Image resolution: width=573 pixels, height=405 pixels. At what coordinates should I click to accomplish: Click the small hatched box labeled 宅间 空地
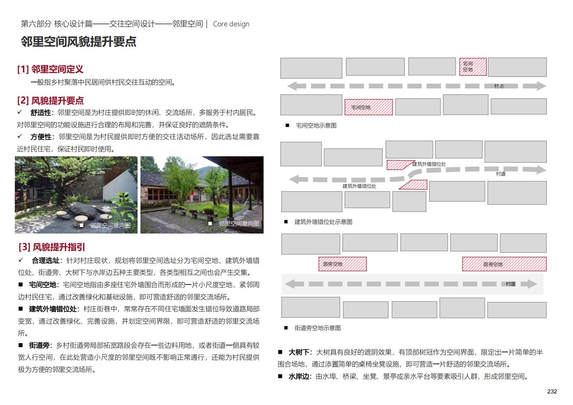[x=473, y=67]
